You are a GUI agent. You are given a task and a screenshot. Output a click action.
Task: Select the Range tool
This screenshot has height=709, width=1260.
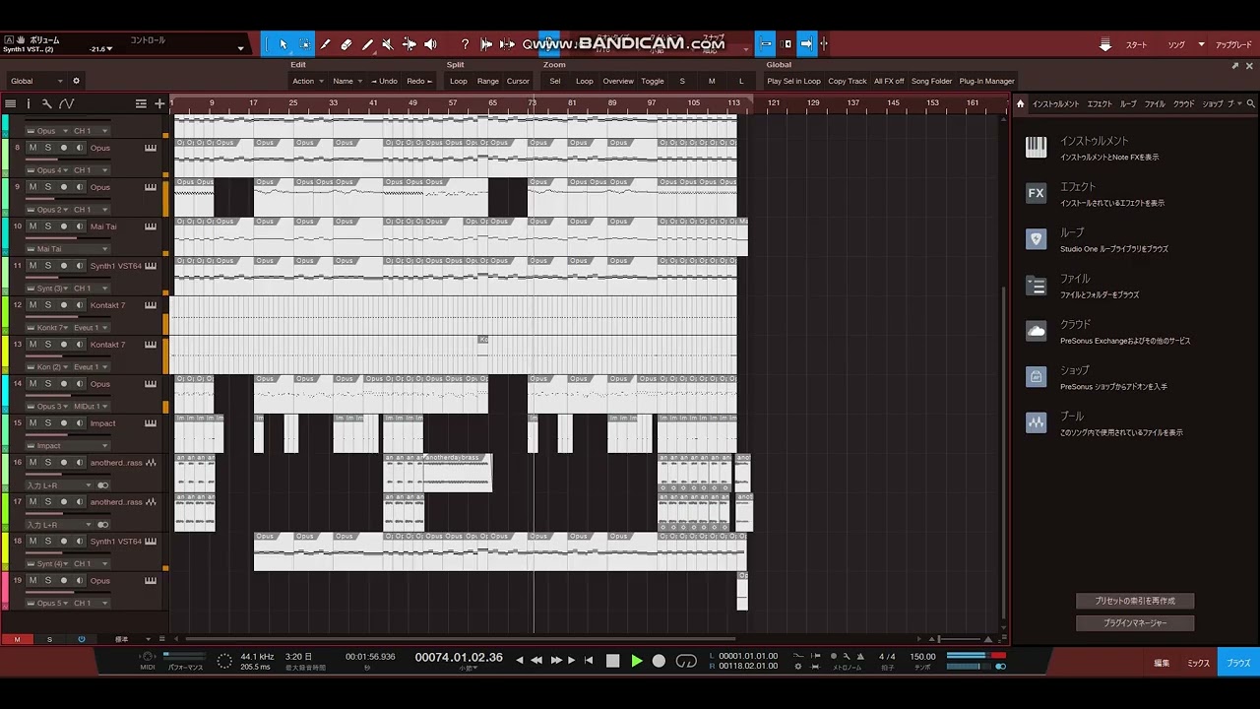[x=304, y=44]
